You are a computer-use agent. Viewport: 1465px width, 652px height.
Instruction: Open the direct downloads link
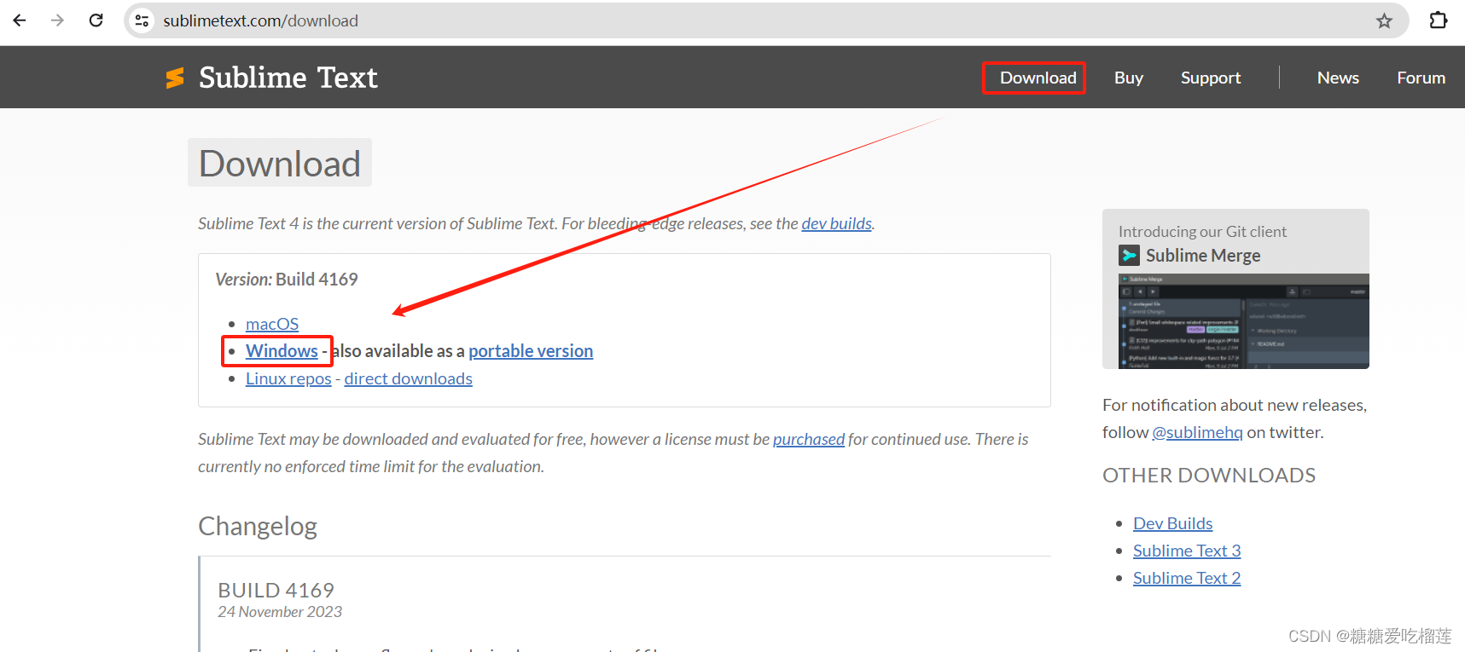[408, 378]
